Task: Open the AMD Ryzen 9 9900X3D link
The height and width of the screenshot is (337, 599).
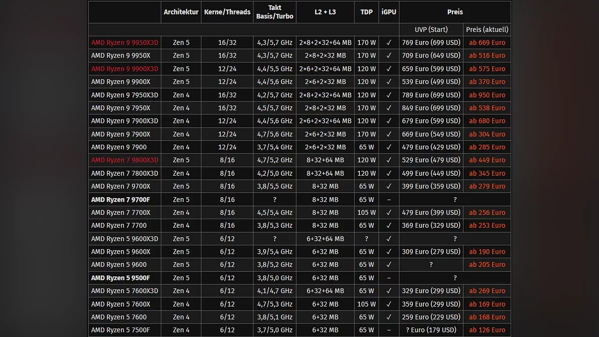Action: [x=124, y=69]
